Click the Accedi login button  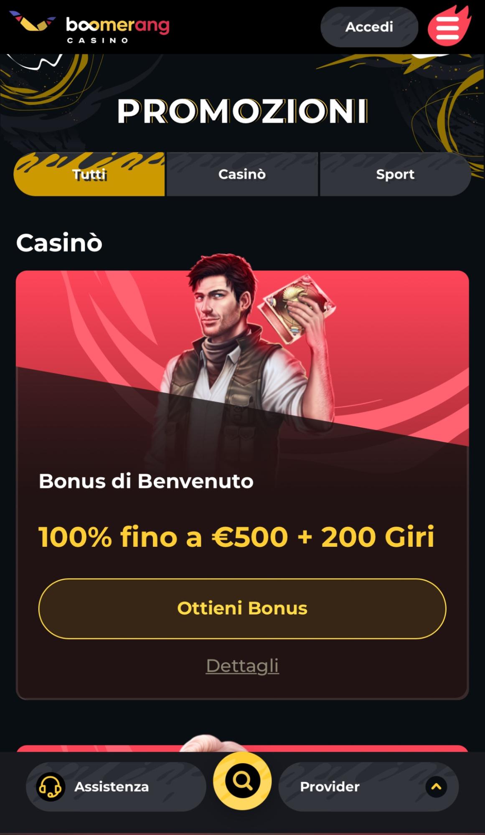[369, 27]
